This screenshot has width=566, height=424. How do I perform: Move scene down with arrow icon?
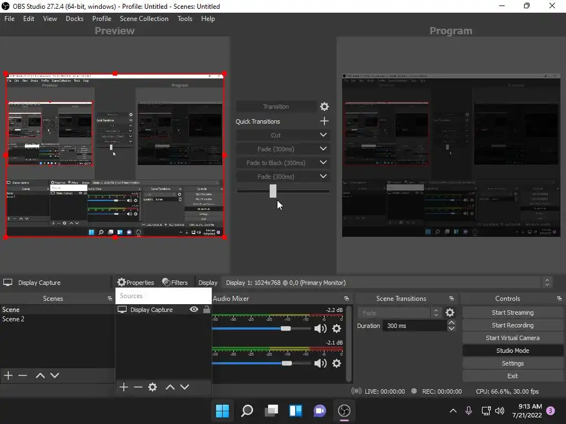[x=55, y=375]
